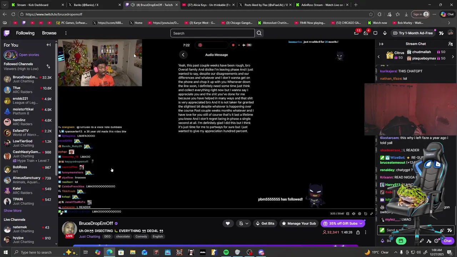Toggle player theatre mode icon

tap(365, 213)
